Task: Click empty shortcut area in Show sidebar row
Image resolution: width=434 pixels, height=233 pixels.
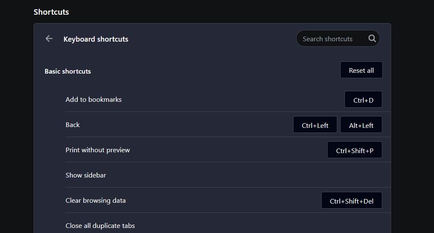Action: pyautogui.click(x=353, y=175)
